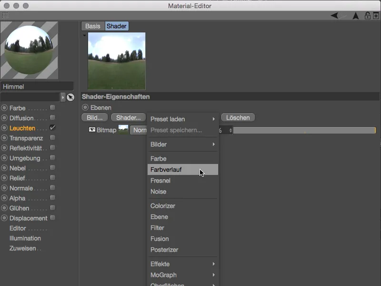Click the grip handle dotted icon
This screenshot has width=381, height=286.
(5, 15)
